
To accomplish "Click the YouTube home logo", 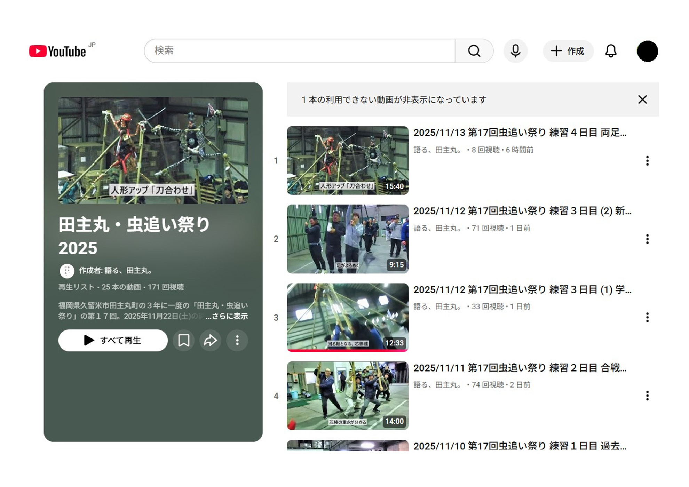I will pyautogui.click(x=58, y=51).
